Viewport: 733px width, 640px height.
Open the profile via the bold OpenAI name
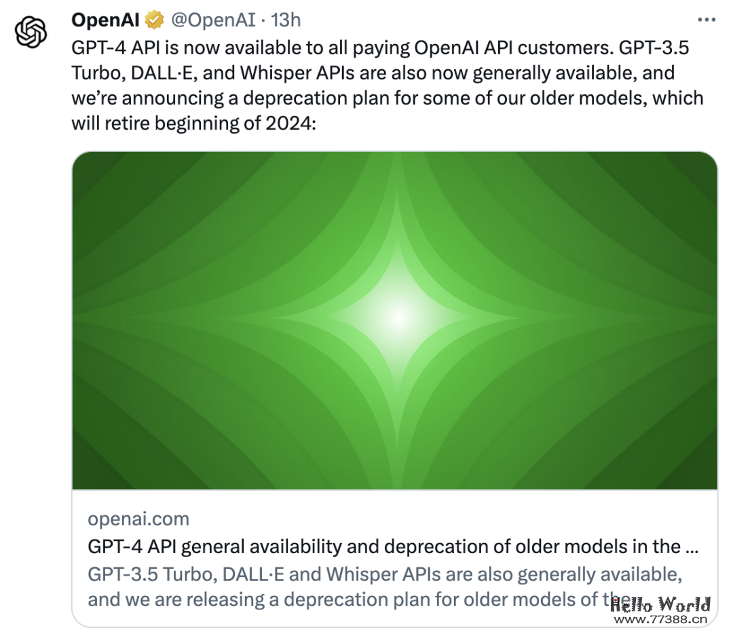105,20
